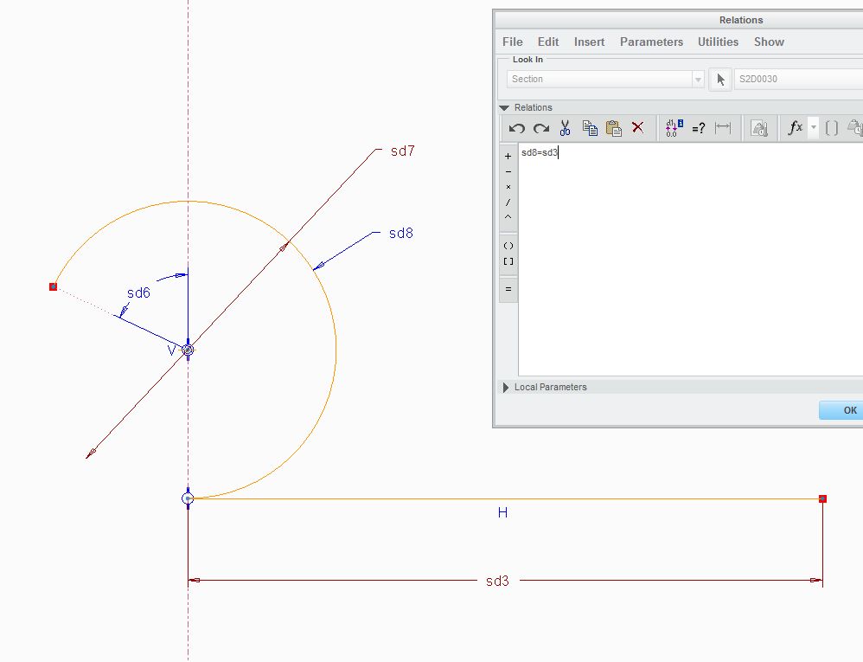Open the Parameters menu
This screenshot has width=863, height=662.
[x=651, y=42]
